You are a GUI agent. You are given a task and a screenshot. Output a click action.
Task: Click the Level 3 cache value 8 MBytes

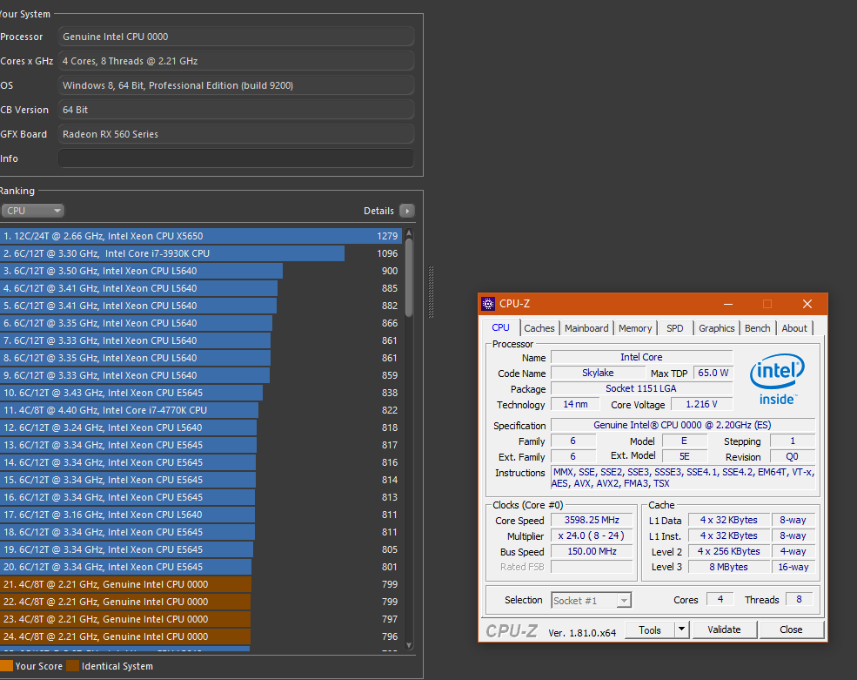click(728, 567)
